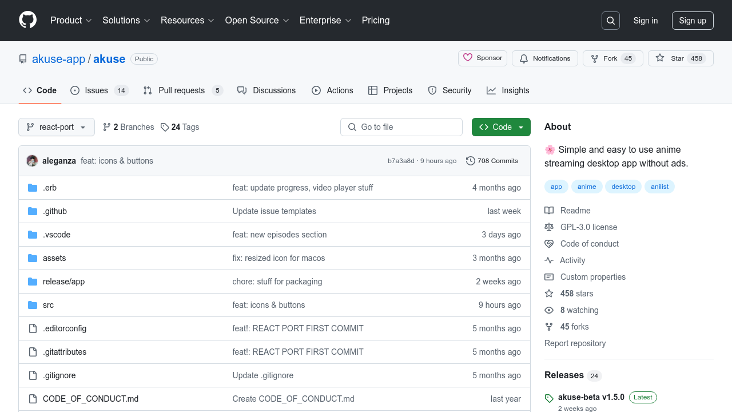Click the aleganza avatar thumbnail
This screenshot has height=412, width=732.
pos(32,161)
